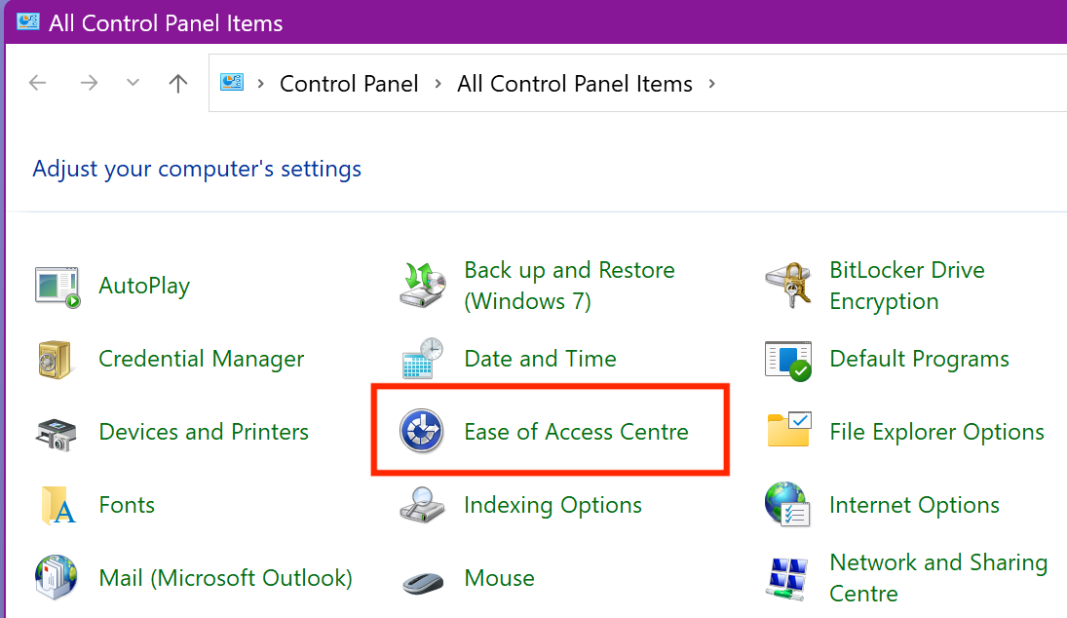Screen dimensions: 1067x618
Task: Open the Ease of Access Centre icon
Action: click(576, 431)
